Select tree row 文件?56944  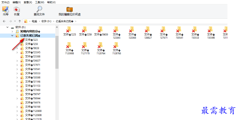(33, 99)
